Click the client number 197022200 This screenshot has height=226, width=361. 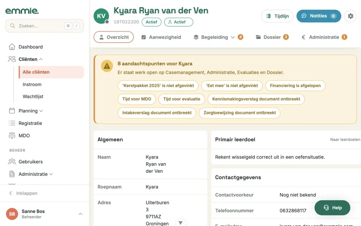pos(126,22)
